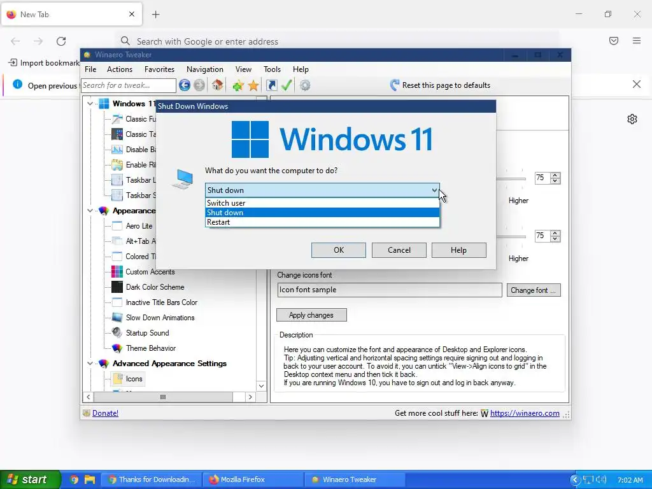The width and height of the screenshot is (652, 489).
Task: Open the Actions menu
Action: pos(119,69)
